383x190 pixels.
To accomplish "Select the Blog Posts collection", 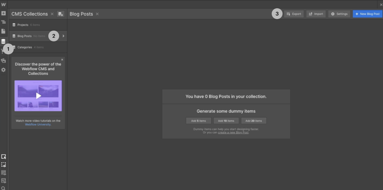I will tap(38, 36).
